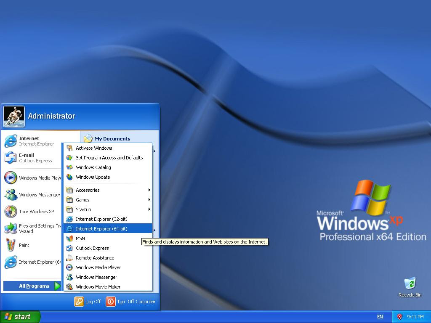Select Internet Explorer (64-bit) in programs list
The height and width of the screenshot is (323, 431).
point(108,229)
